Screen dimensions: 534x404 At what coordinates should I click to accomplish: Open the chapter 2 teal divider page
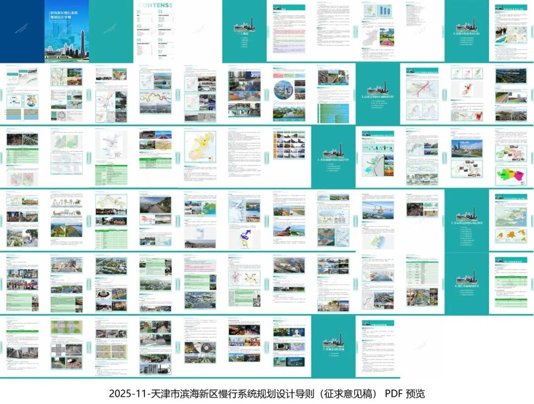point(466,31)
